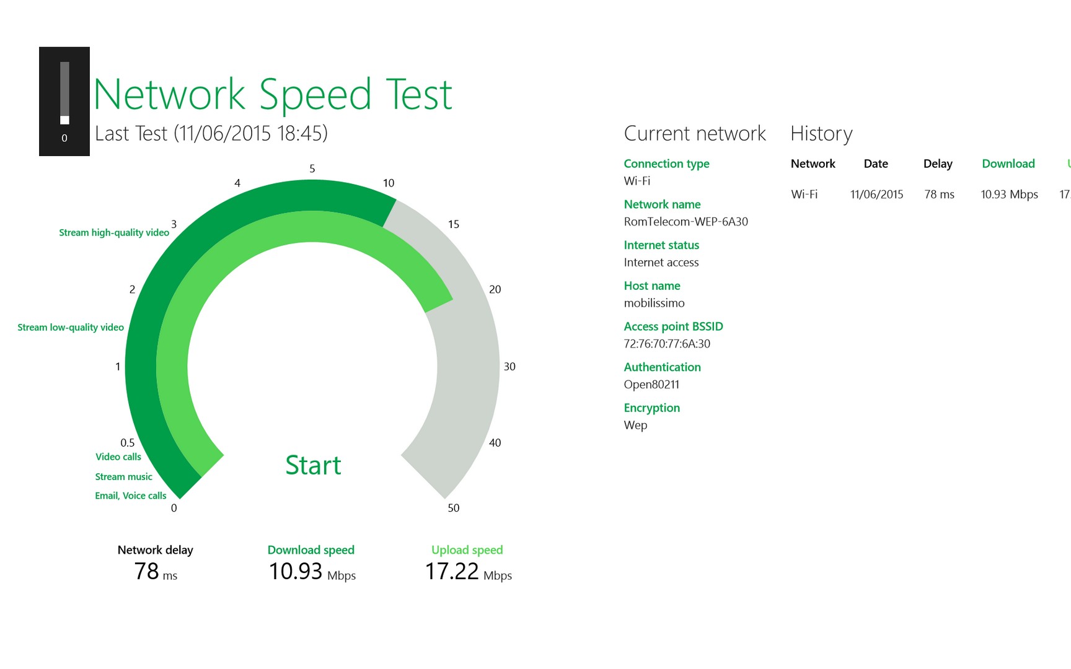Image resolution: width=1071 pixels, height=669 pixels.
Task: Click the RomTelecom-WEP-6A30 network name
Action: coord(685,222)
